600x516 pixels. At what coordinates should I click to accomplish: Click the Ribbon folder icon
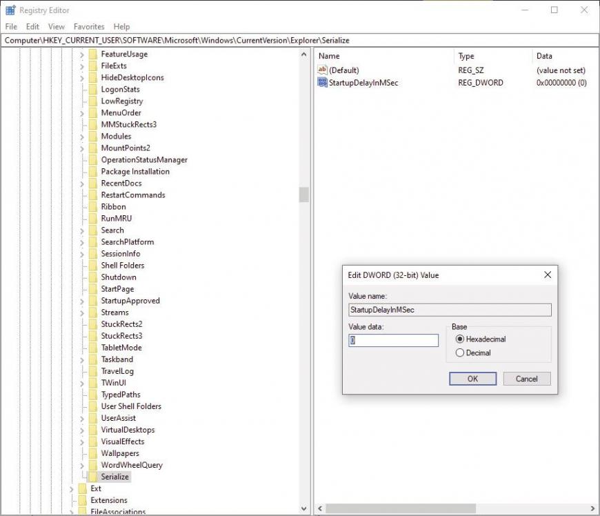pyautogui.click(x=92, y=207)
